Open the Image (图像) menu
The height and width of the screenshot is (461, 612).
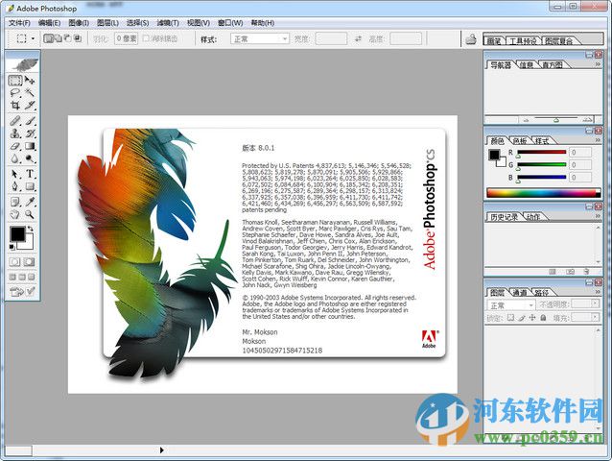click(79, 23)
